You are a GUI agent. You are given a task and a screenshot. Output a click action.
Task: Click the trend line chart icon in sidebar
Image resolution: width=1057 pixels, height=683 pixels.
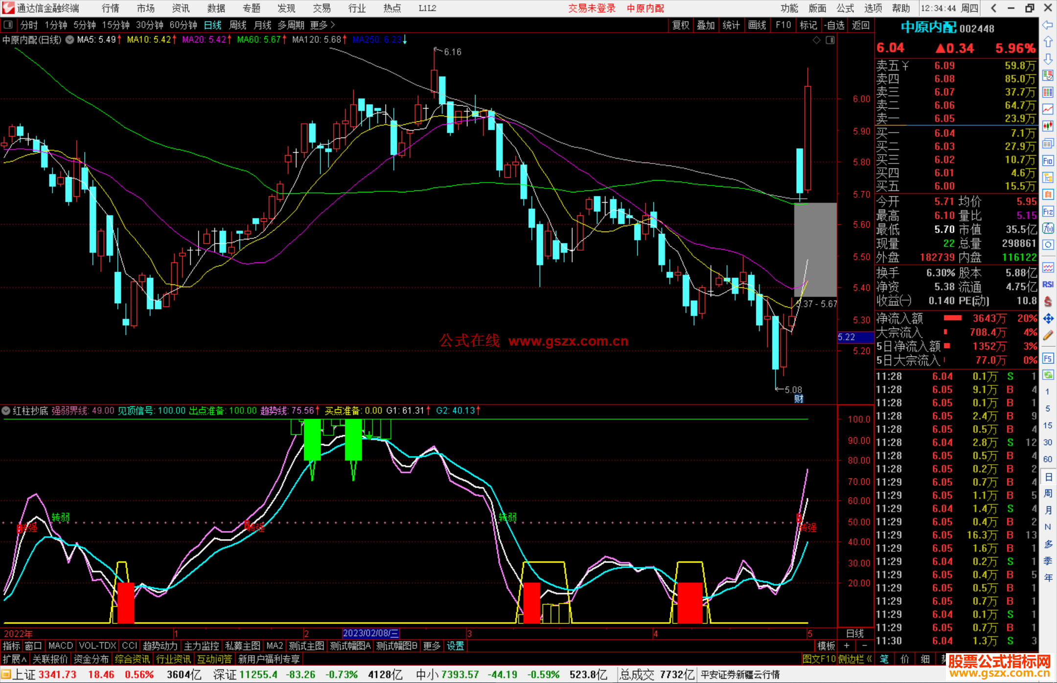[1047, 109]
